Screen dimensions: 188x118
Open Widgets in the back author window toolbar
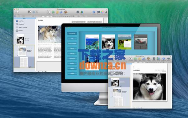click(x=66, y=12)
